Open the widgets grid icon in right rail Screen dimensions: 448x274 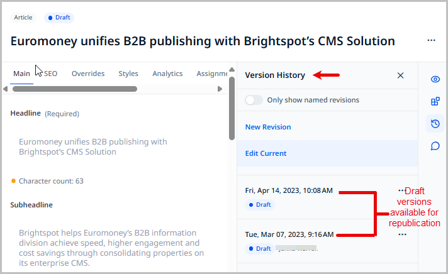[x=435, y=101]
